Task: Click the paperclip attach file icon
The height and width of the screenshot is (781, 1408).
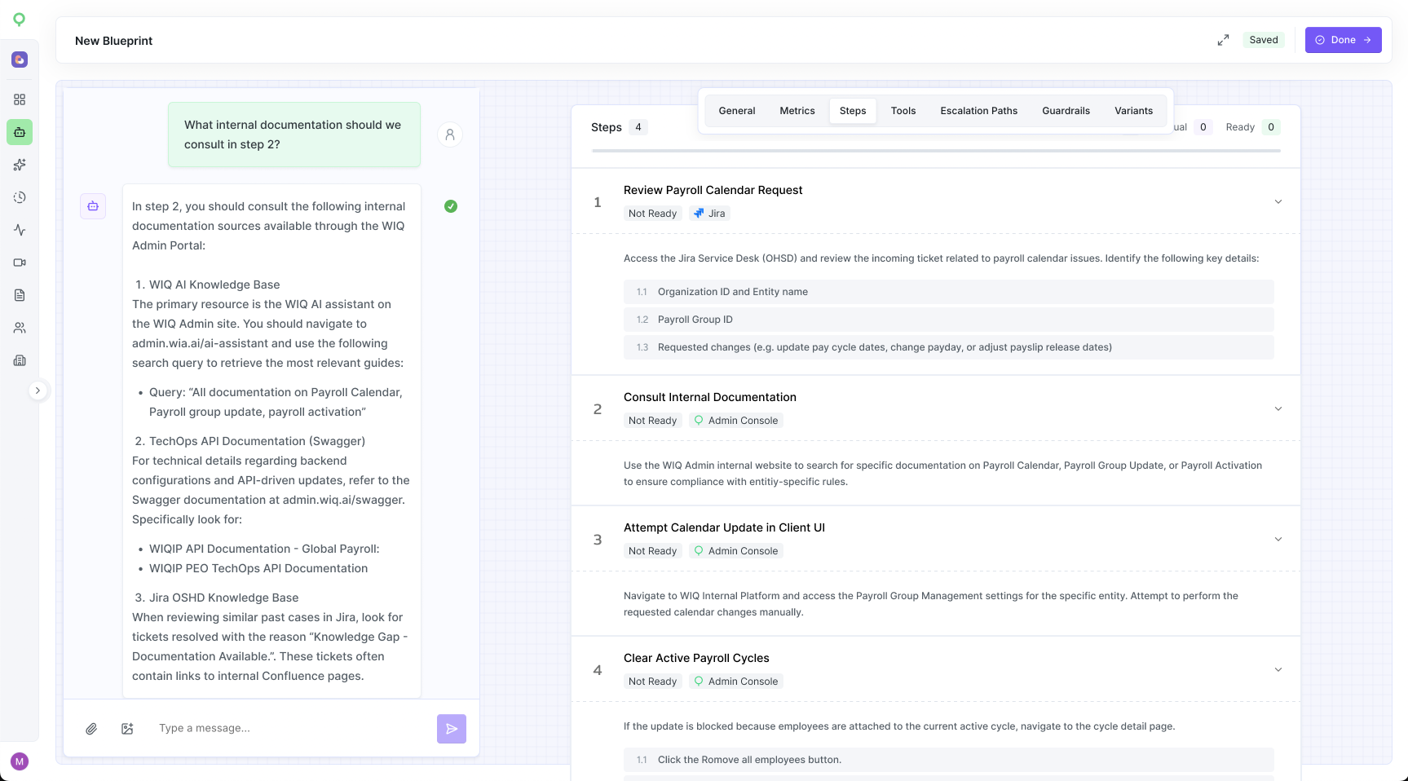Action: tap(91, 729)
